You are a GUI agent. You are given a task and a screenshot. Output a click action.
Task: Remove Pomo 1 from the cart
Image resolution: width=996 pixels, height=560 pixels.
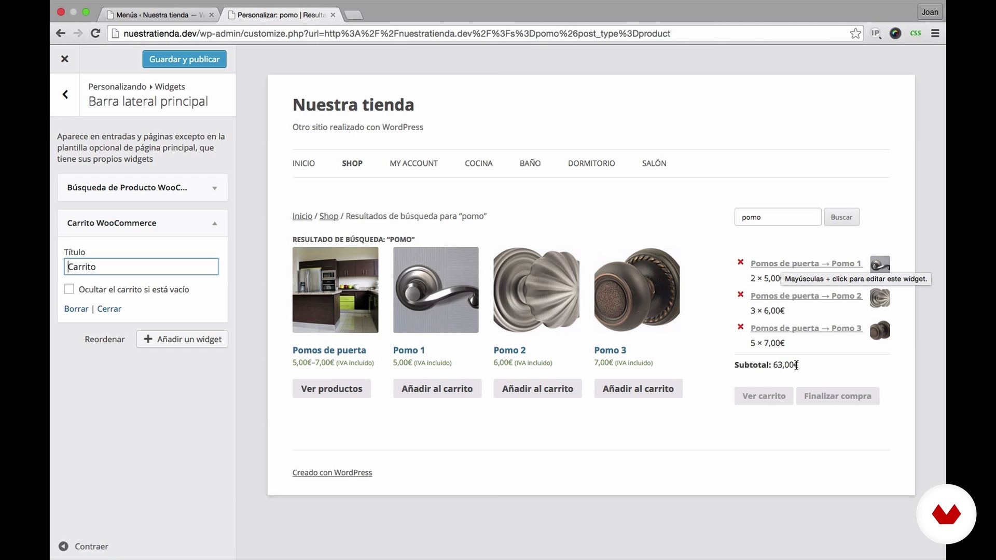click(741, 262)
